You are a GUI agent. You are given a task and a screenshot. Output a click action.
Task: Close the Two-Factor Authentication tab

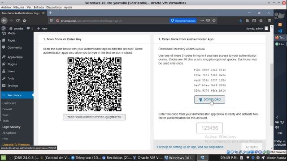point(43,13)
